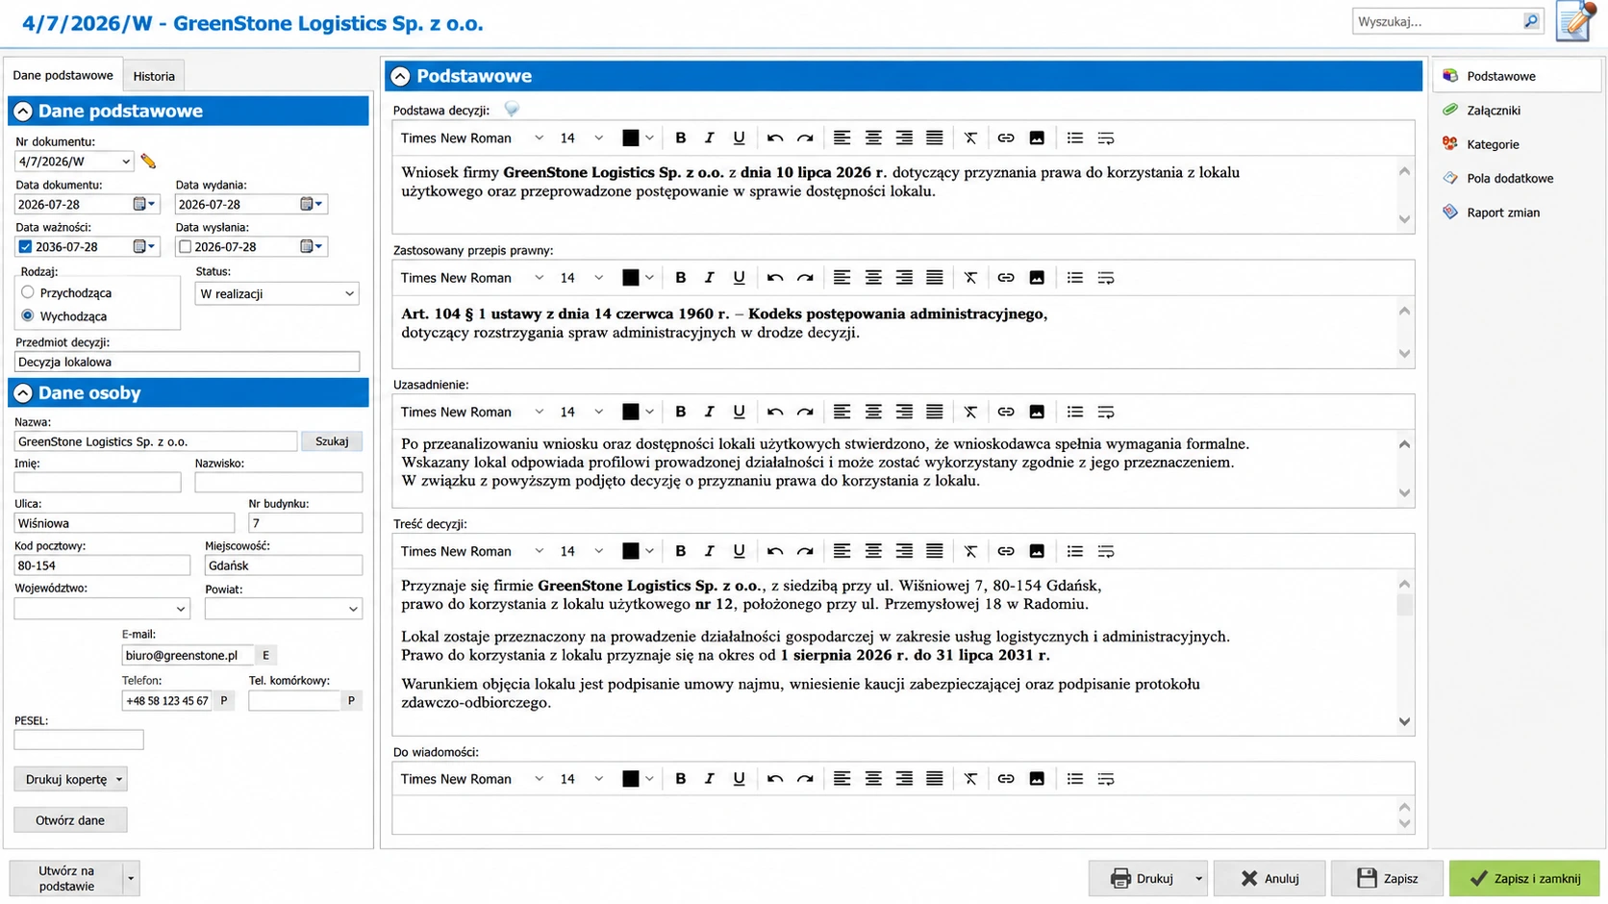The image size is (1608, 904).
Task: Center align in the Zastosowany przepis prawny editor
Action: 873,278
